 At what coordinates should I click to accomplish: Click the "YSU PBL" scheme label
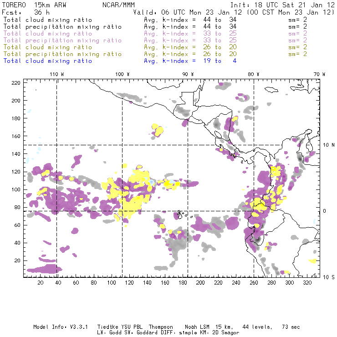[132, 327]
